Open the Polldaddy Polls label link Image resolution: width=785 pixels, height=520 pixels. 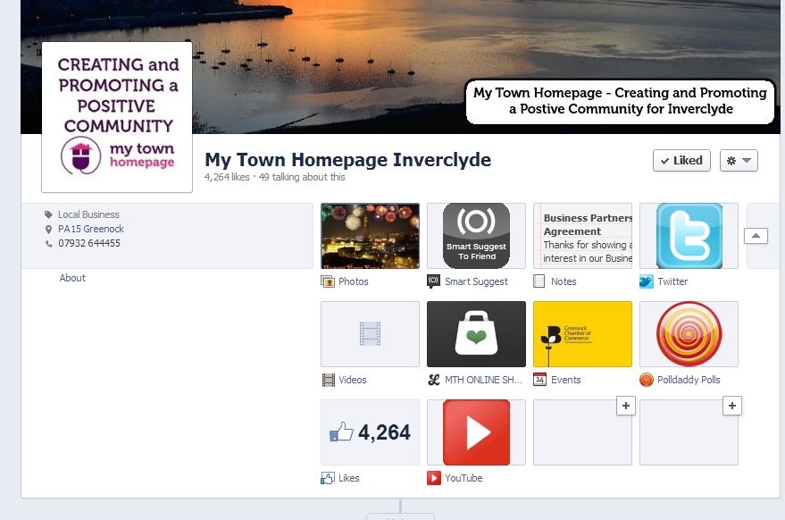click(689, 380)
